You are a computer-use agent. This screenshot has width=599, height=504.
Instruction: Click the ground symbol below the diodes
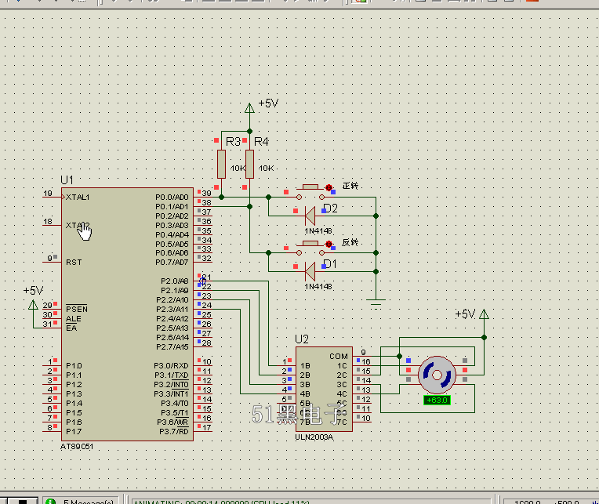point(377,301)
